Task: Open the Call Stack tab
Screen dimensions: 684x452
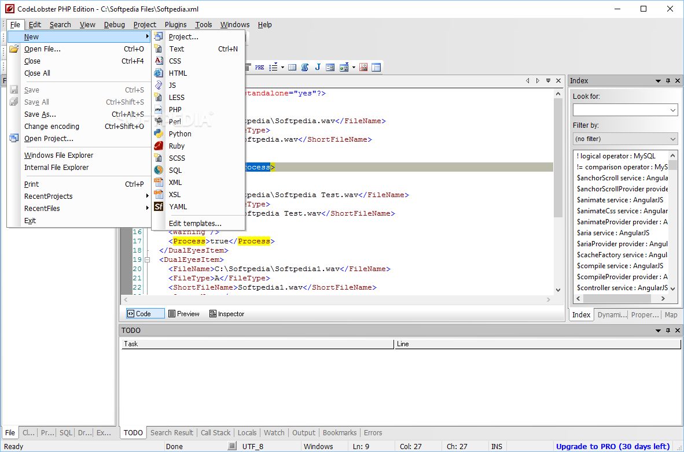Action: point(215,432)
